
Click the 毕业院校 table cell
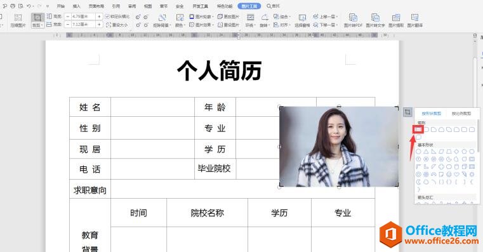(x=215, y=168)
